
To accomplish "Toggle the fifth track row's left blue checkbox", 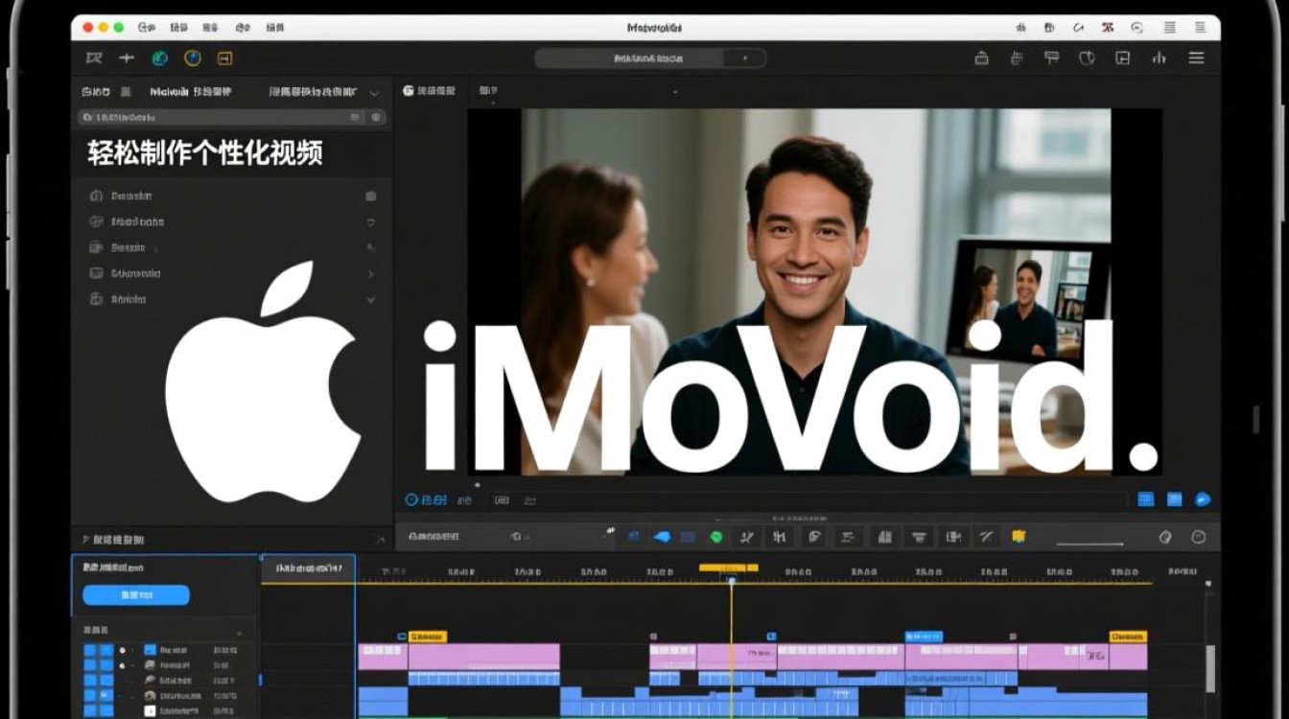I will pos(90,711).
